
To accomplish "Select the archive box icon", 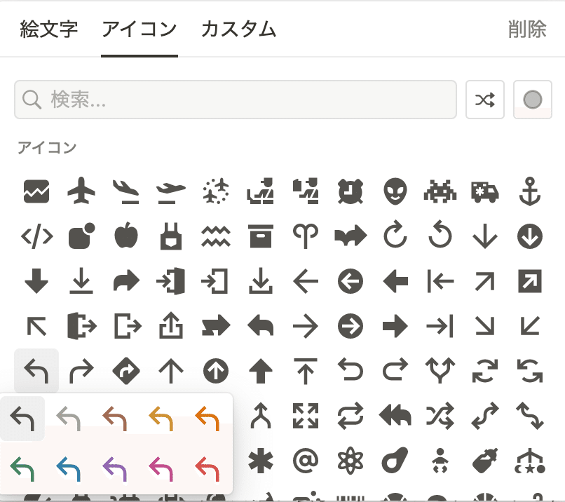I will point(260,236).
